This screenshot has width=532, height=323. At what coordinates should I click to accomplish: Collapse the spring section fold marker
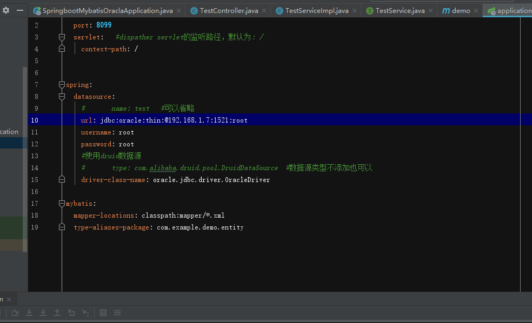[x=61, y=84]
